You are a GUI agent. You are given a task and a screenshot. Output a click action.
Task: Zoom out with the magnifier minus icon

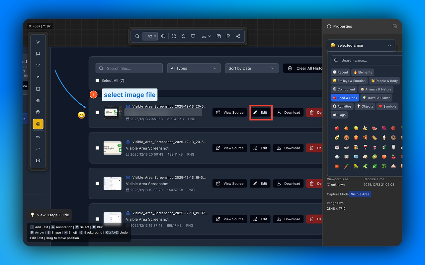coord(137,36)
